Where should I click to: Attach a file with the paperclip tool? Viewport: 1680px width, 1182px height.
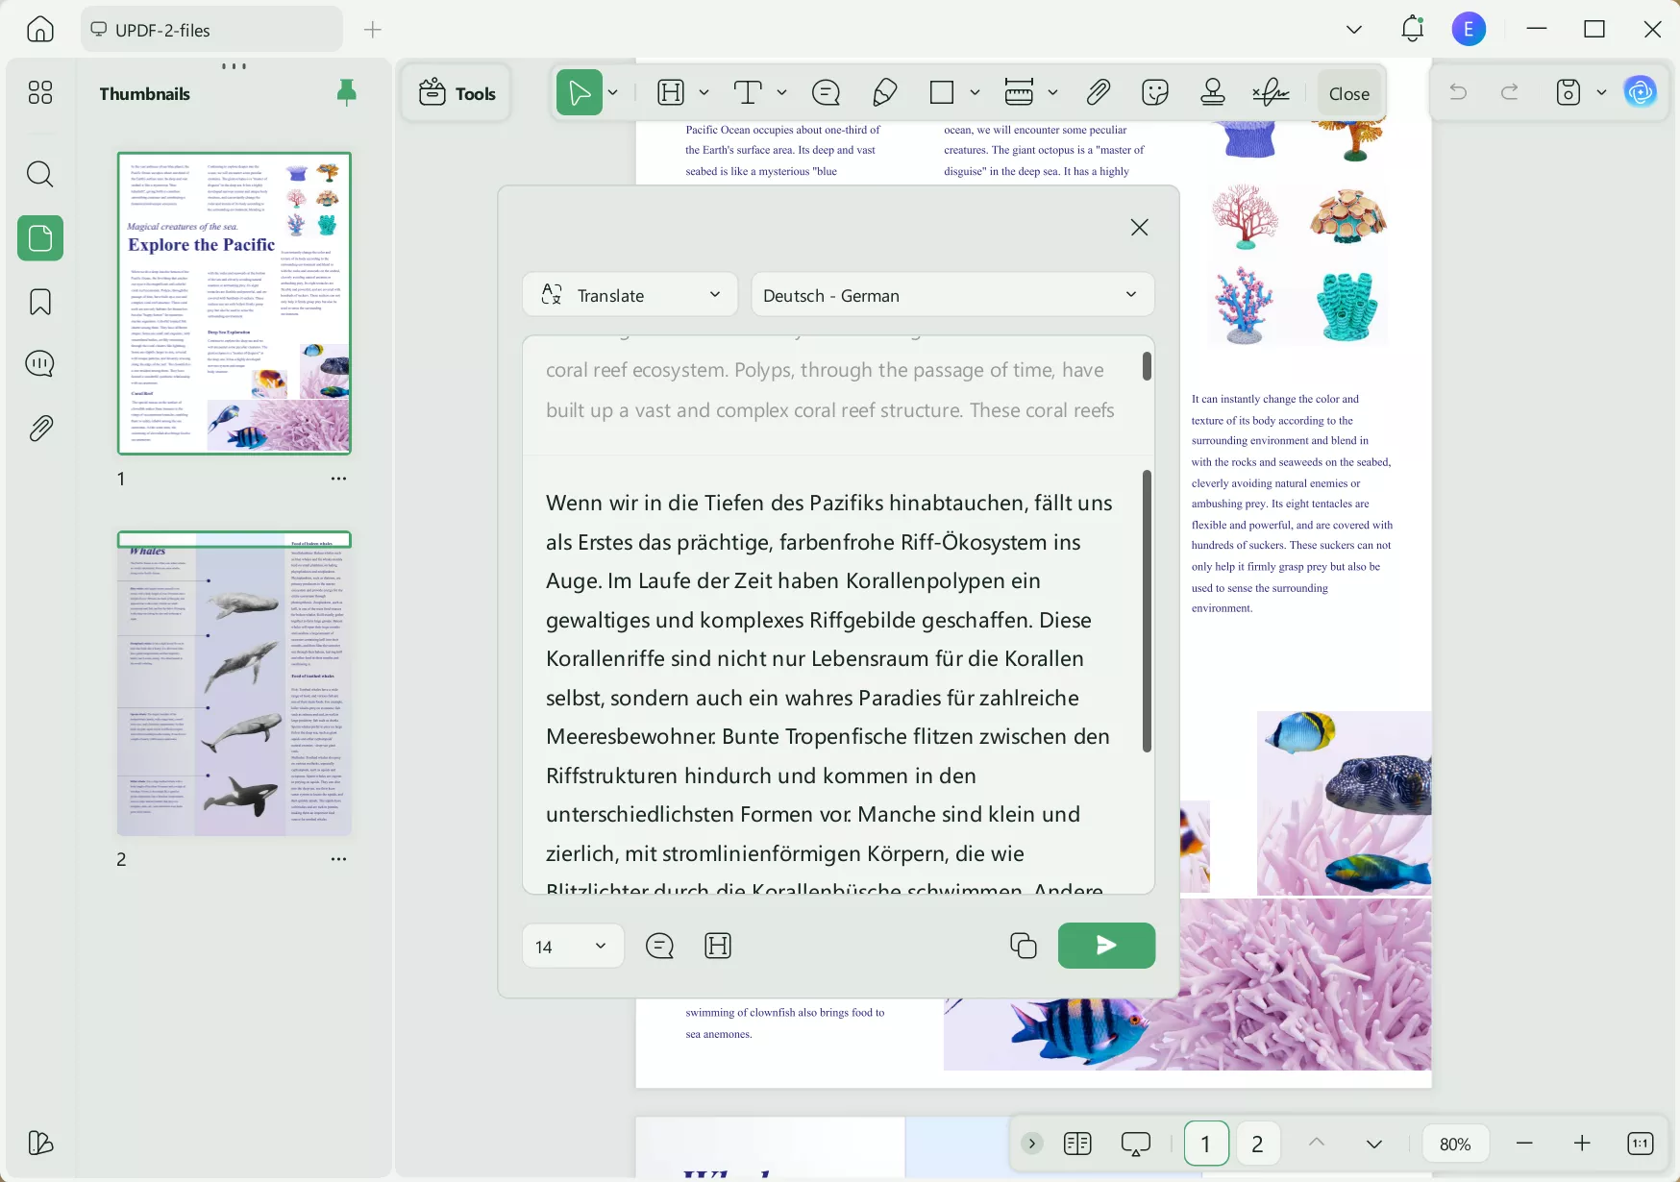(x=1099, y=92)
